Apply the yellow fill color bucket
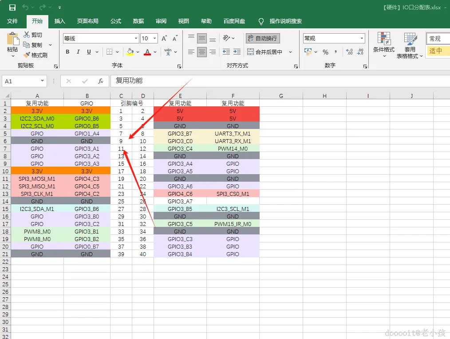Image resolution: width=450 pixels, height=339 pixels. point(130,52)
